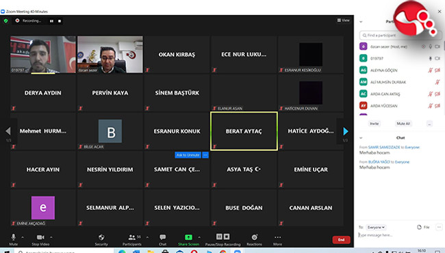Click Mute All button
Viewport: 445px width, 253px height.
tap(403, 124)
